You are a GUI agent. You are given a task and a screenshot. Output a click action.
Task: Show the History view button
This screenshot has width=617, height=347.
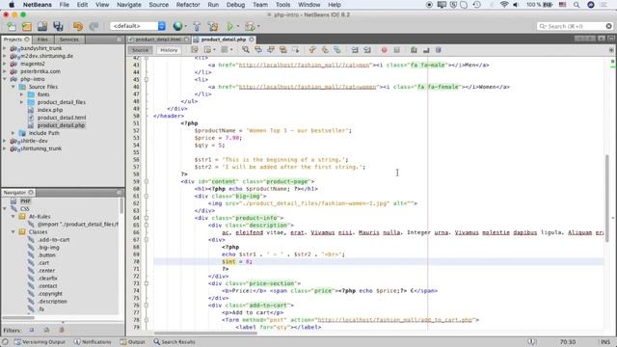[169, 50]
